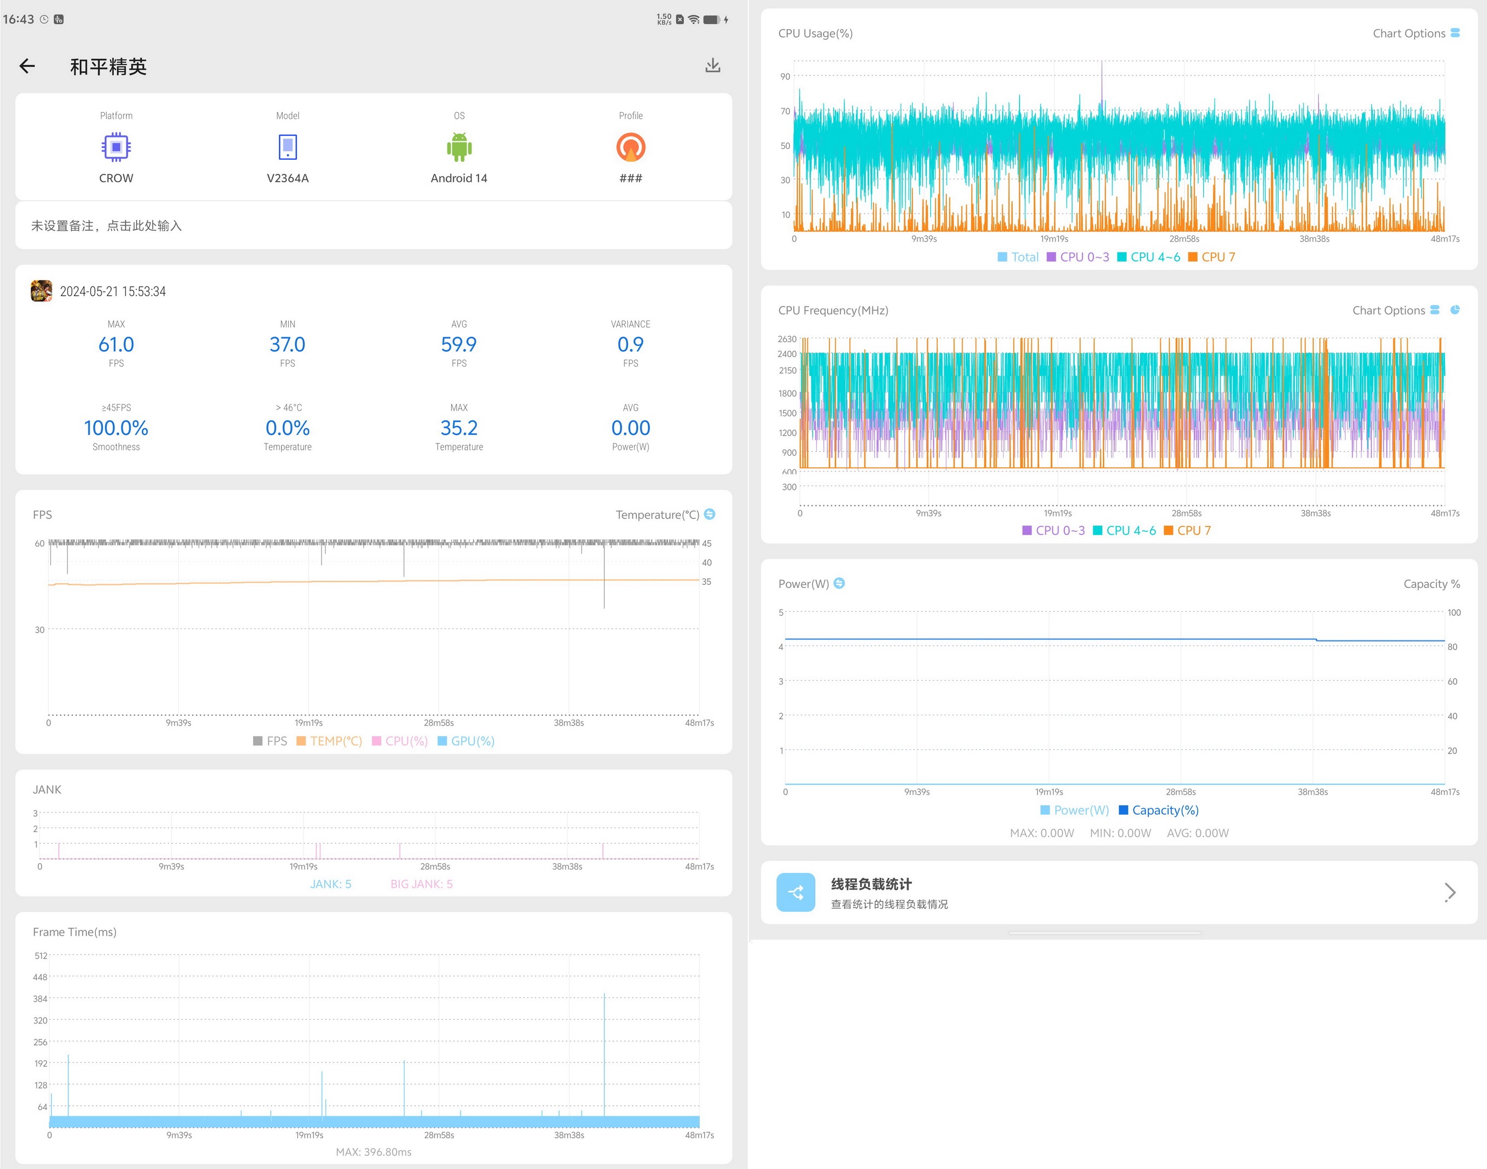This screenshot has width=1487, height=1169.
Task: Click the alarm clock status icon
Action: (44, 19)
